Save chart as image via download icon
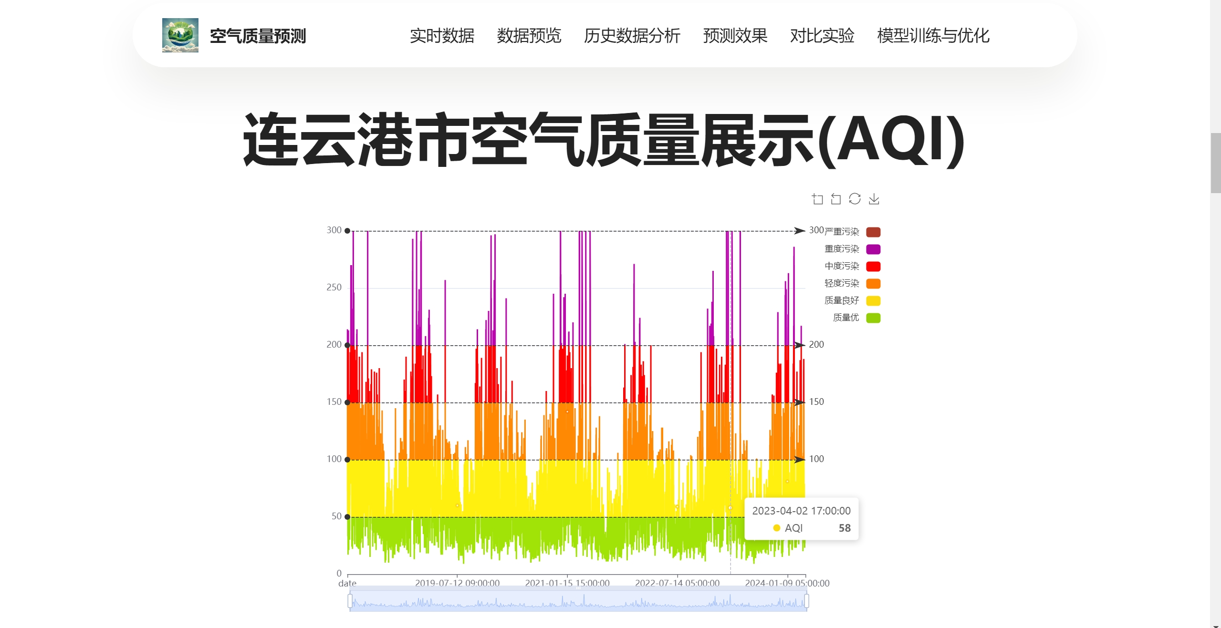Viewport: 1221px width, 628px height. point(874,199)
